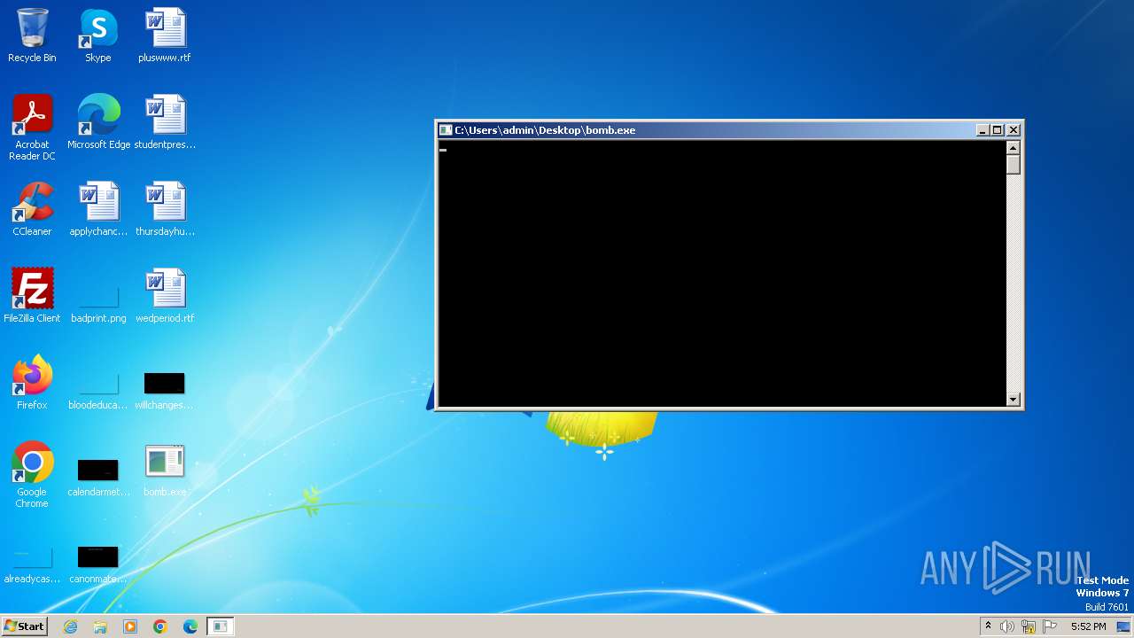Open bomb.exe console system menu icon
The width and height of the screenshot is (1134, 638).
point(446,130)
